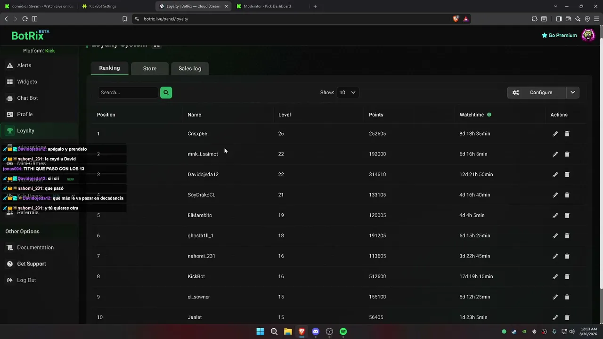Open Widgets in the sidebar

tap(27, 81)
